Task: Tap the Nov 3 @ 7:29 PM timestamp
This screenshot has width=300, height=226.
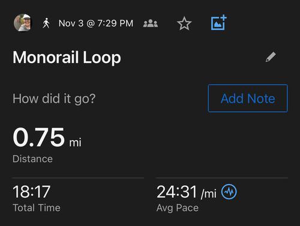Action: pos(96,23)
